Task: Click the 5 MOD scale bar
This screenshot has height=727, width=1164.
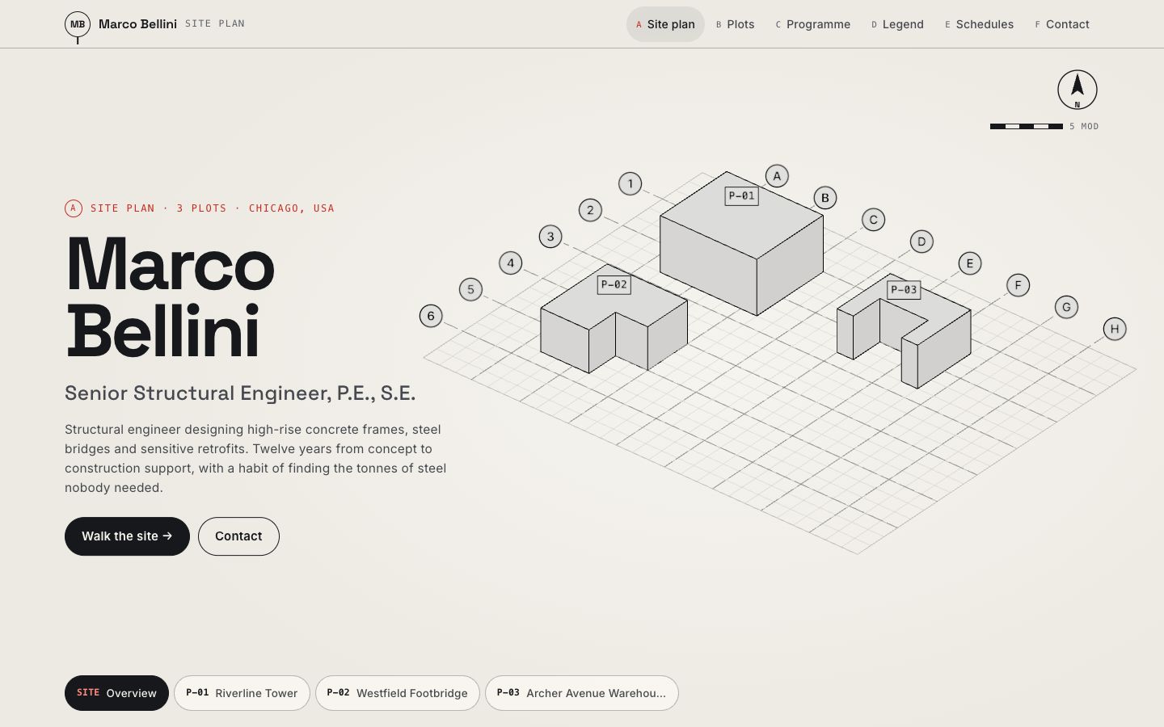Action: point(1044,126)
